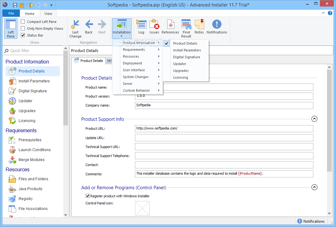The width and height of the screenshot is (336, 227).
Task: Click the Product Information heading in left pane
Action: pyautogui.click(x=27, y=62)
